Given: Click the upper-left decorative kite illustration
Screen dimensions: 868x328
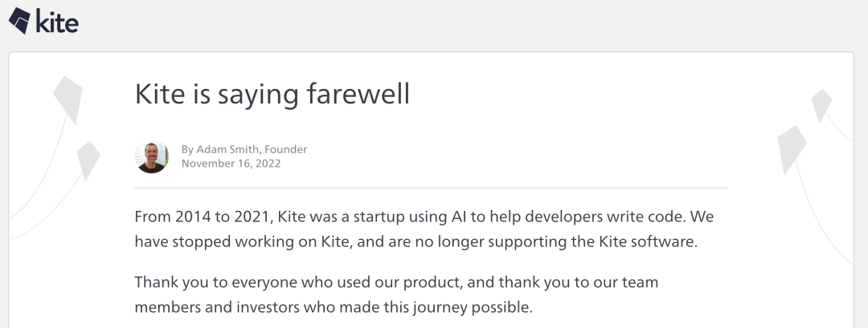Looking at the screenshot, I should point(68,95).
